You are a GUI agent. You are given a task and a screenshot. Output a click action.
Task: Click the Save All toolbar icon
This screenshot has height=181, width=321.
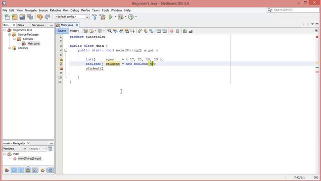30,17
